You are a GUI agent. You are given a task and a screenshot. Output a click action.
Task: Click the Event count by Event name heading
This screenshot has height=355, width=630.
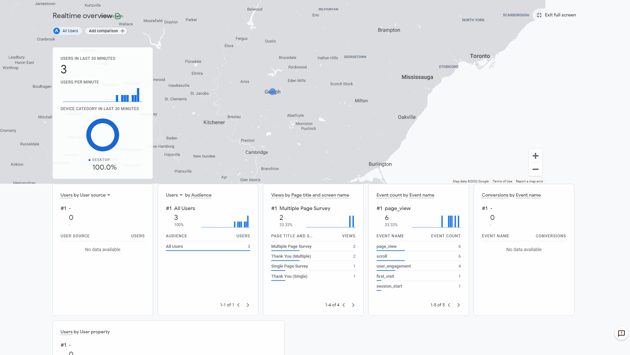(406, 195)
